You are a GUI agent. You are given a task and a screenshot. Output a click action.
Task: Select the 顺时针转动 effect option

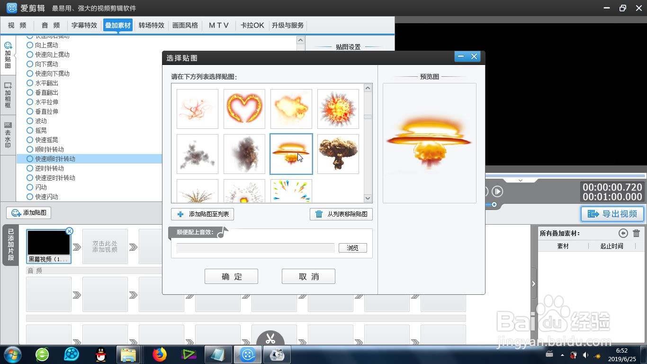point(45,149)
